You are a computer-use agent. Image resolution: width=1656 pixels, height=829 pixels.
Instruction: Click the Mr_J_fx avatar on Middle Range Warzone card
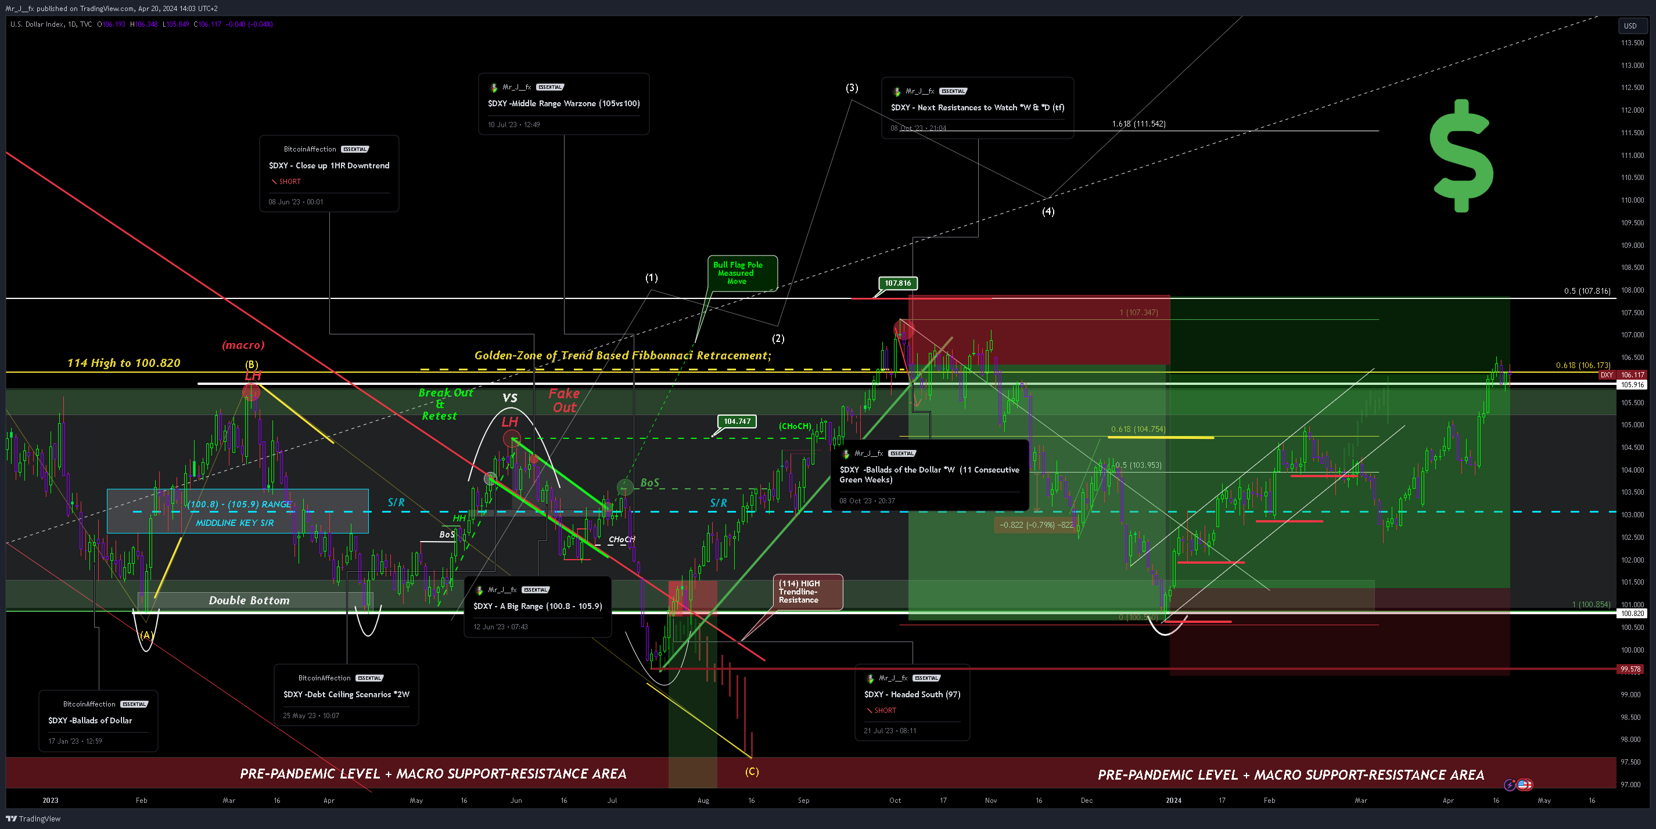pos(493,88)
